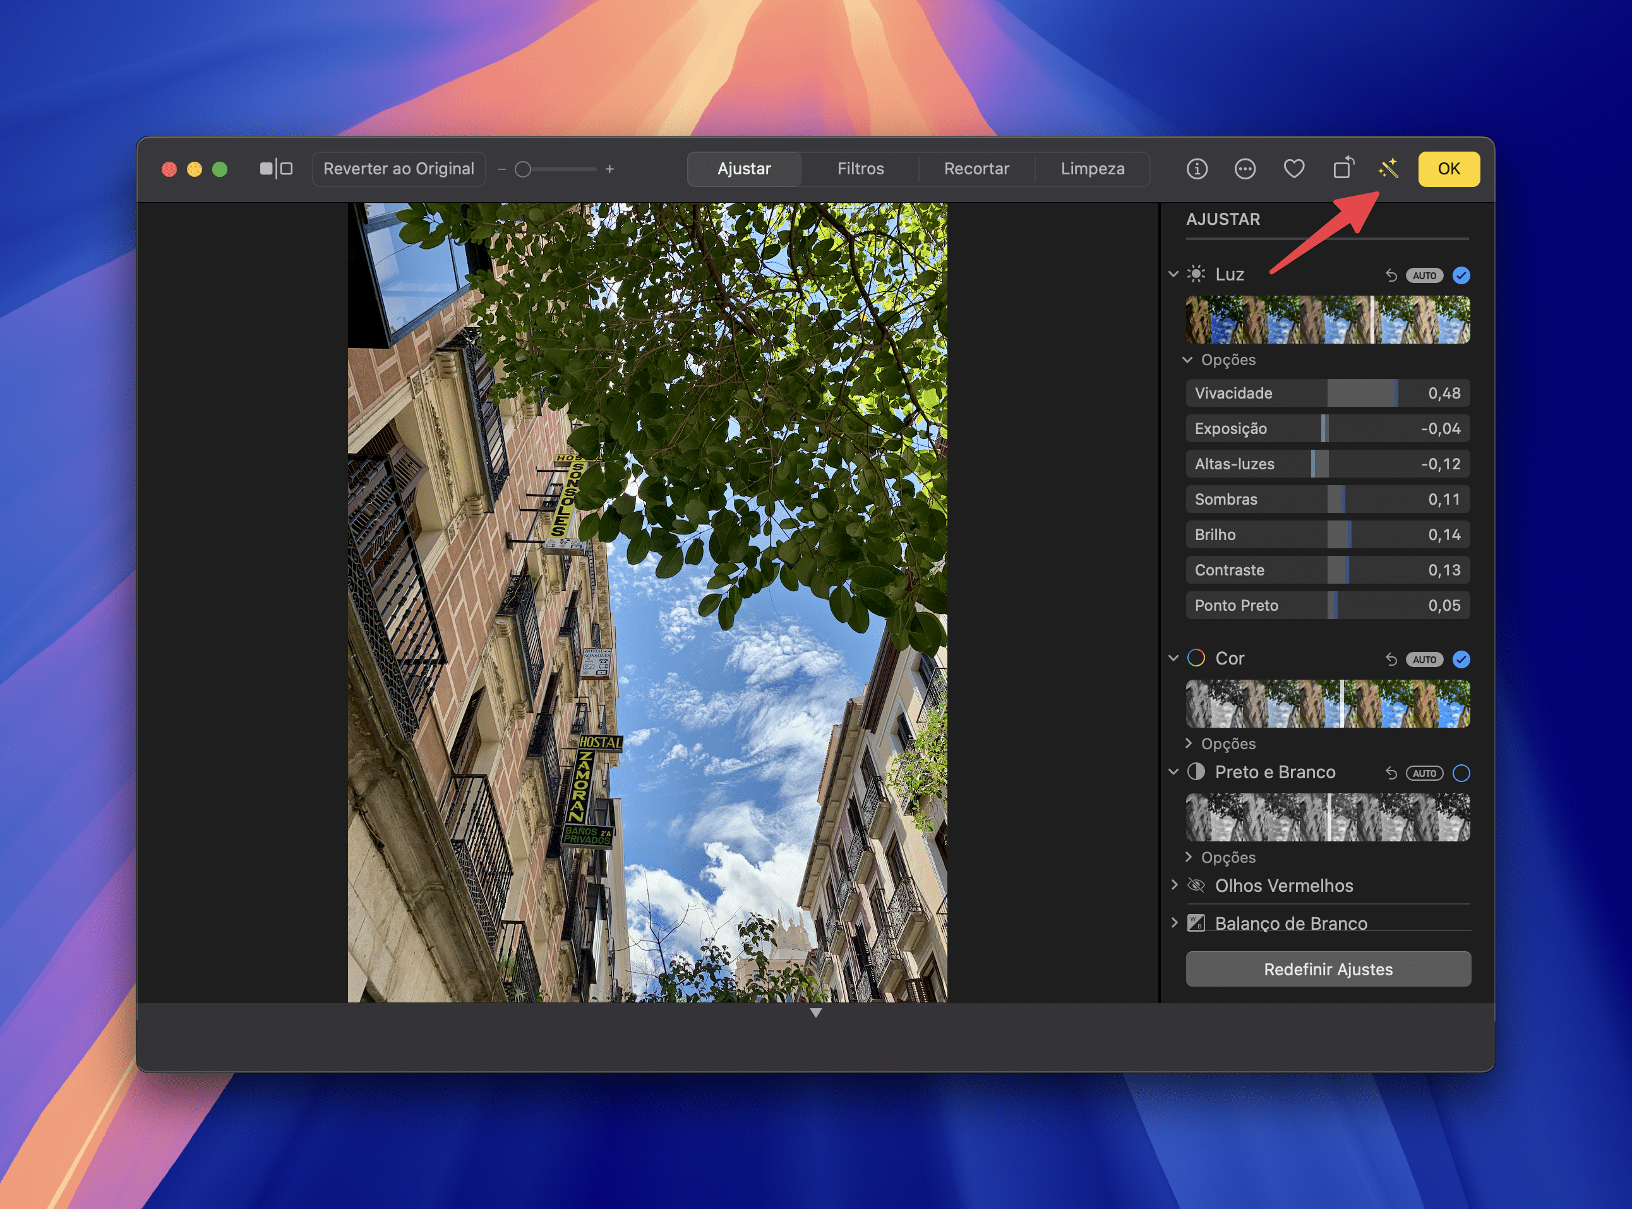Image resolution: width=1632 pixels, height=1209 pixels.
Task: Click the Exposição slider
Action: [1328, 428]
